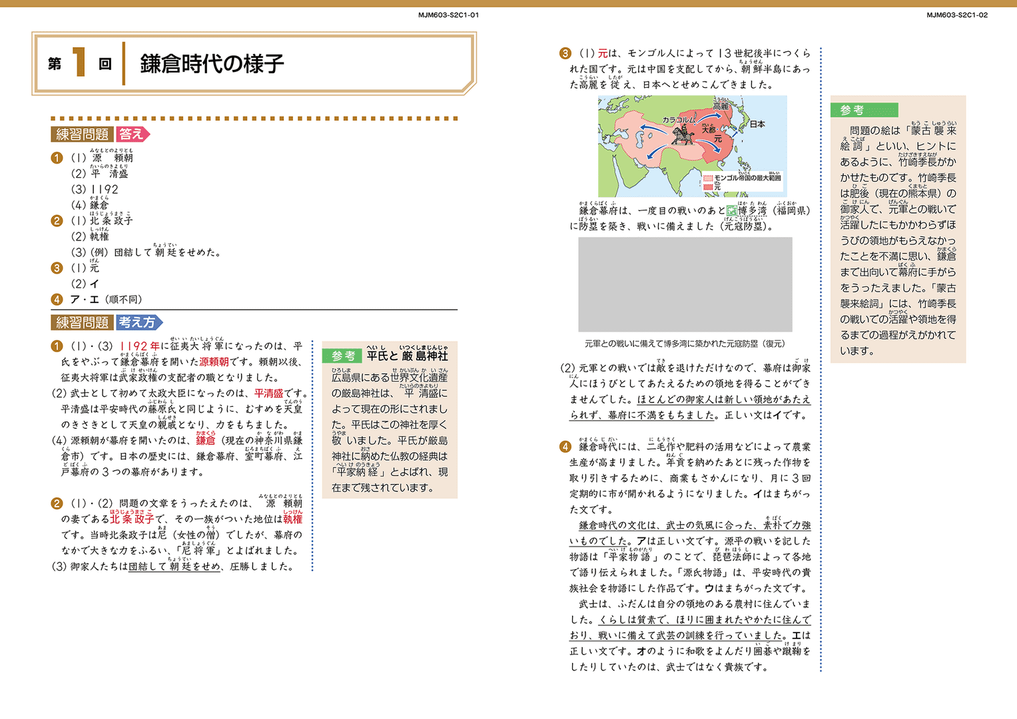This screenshot has width=1017, height=719.
Task: Click the gray placeholder photo of 元寇防塁
Action: pyautogui.click(x=685, y=285)
